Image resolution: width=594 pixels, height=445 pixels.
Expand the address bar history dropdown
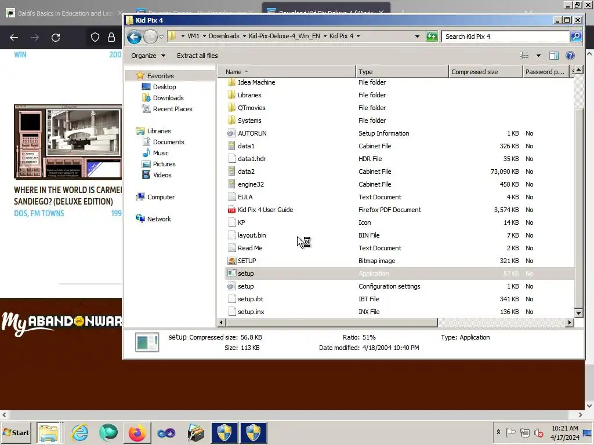click(x=417, y=37)
